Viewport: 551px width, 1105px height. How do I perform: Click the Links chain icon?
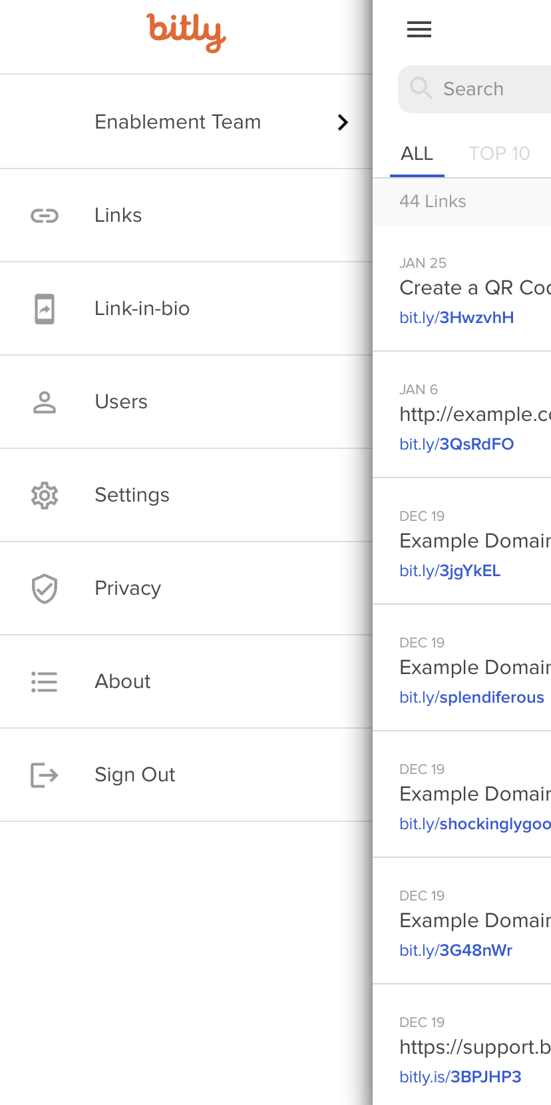[x=45, y=216]
